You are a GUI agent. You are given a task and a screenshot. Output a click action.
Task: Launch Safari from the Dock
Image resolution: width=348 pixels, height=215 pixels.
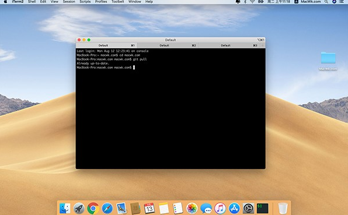click(107, 209)
